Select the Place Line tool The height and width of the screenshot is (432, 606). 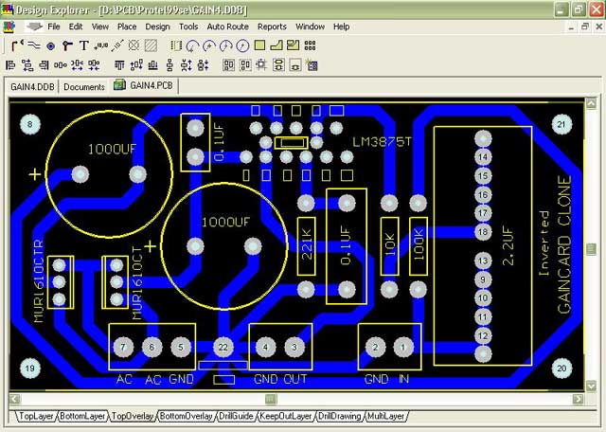(34, 45)
